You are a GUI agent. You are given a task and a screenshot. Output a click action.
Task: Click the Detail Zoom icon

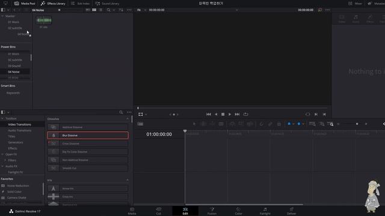(x=322, y=124)
